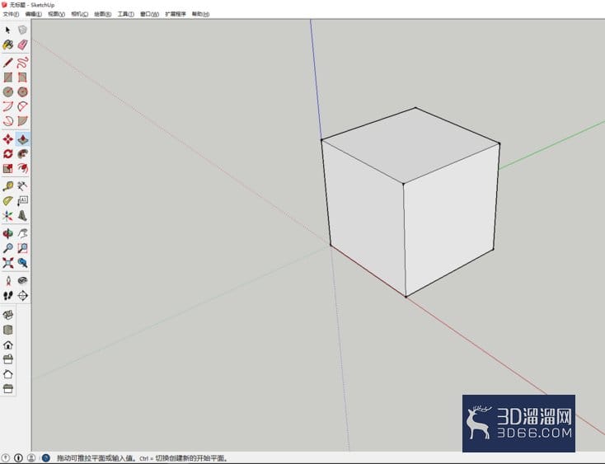Open the 帮助(H) menu
Viewport: 605px width, 464px height.
coord(200,14)
